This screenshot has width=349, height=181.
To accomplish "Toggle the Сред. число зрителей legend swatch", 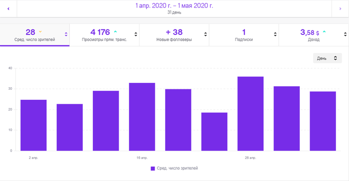I will tap(153, 169).
